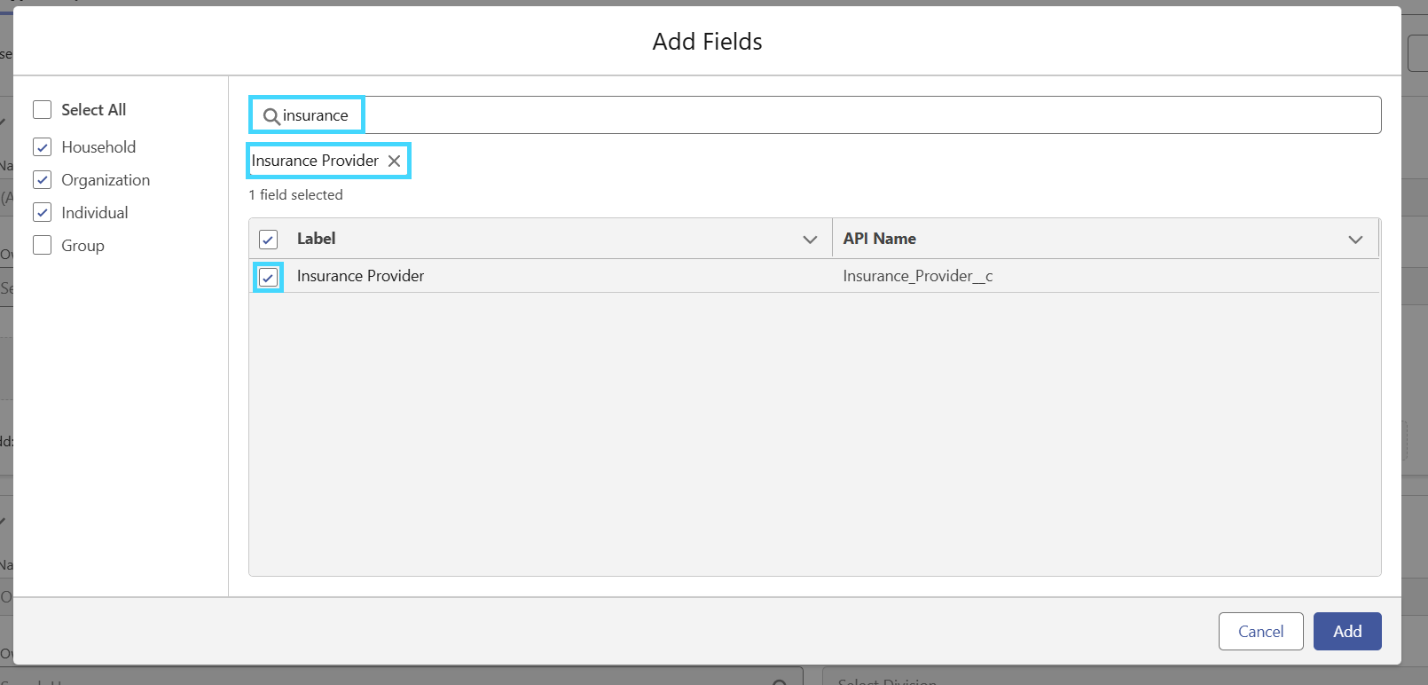Click the Insurance_Provider__c API name cell

(917, 276)
